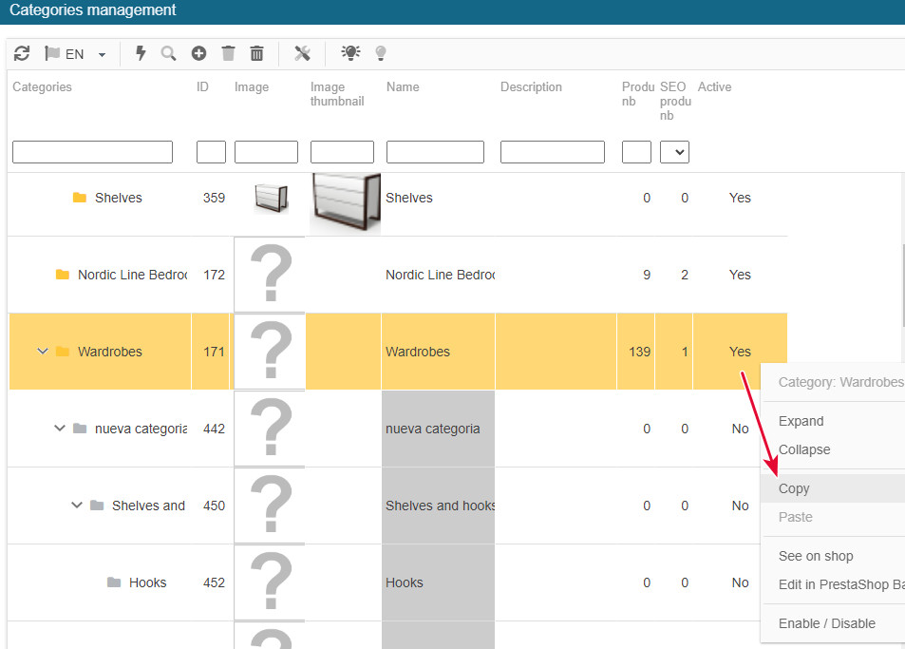Select the Nordic Line Bedroom category row
Viewport: 905px width, 649px height.
131,275
